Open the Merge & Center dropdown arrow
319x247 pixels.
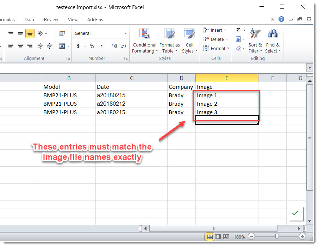pyautogui.click(x=68, y=46)
